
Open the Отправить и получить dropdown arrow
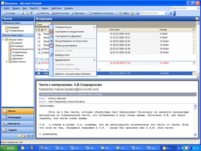pos(116,13)
